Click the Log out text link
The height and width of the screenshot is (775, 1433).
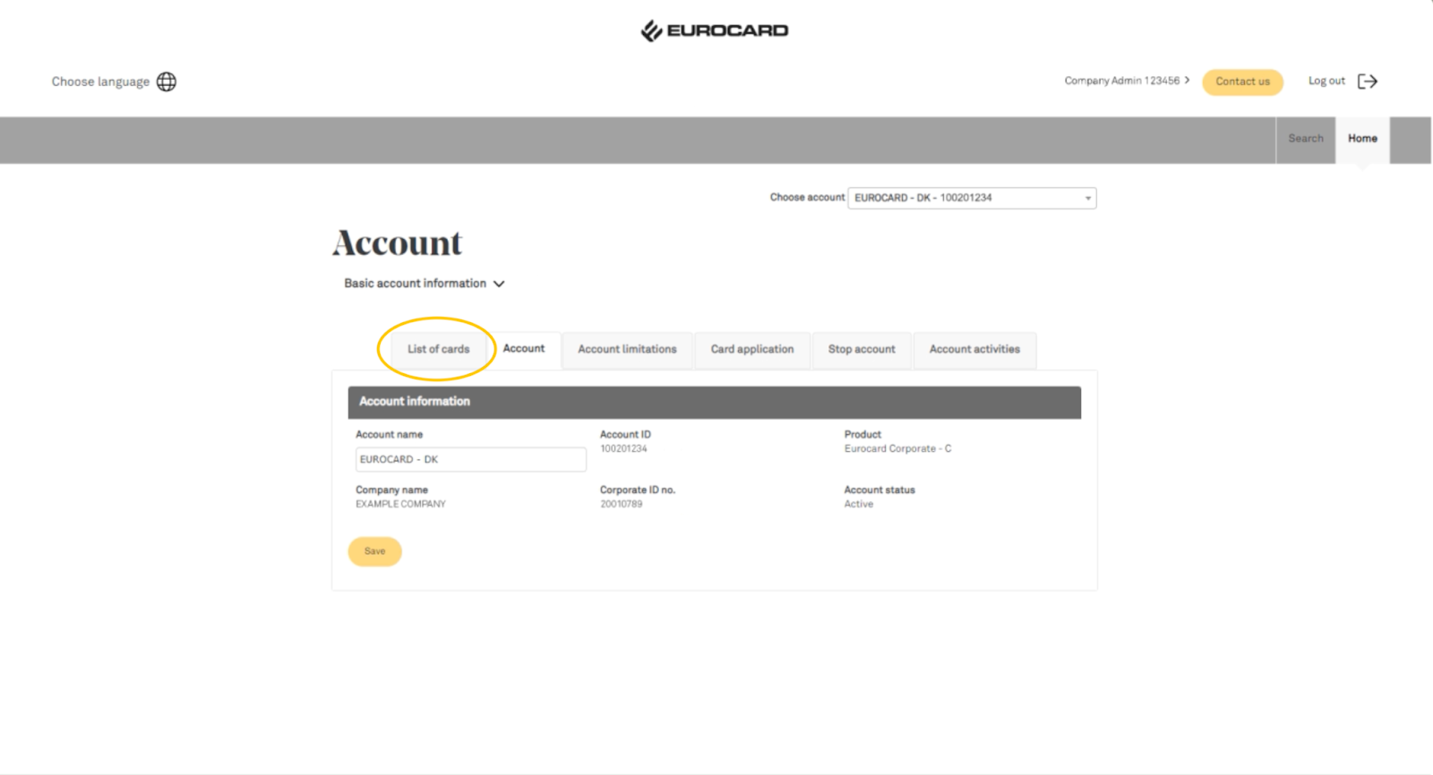pyautogui.click(x=1326, y=81)
